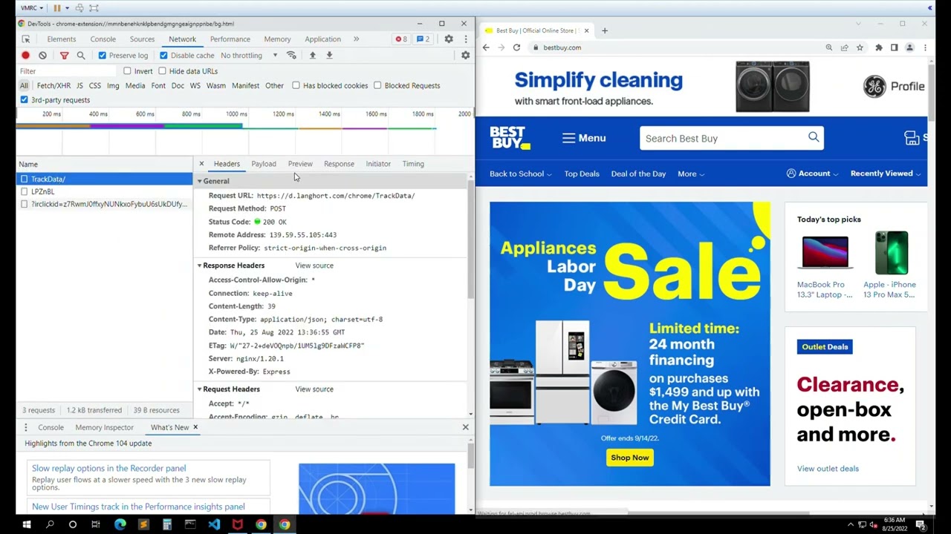Click Shop Now on appliances sale

coord(630,458)
